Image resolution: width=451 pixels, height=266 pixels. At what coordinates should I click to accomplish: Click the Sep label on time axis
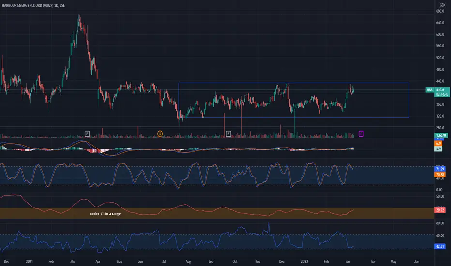click(211, 261)
